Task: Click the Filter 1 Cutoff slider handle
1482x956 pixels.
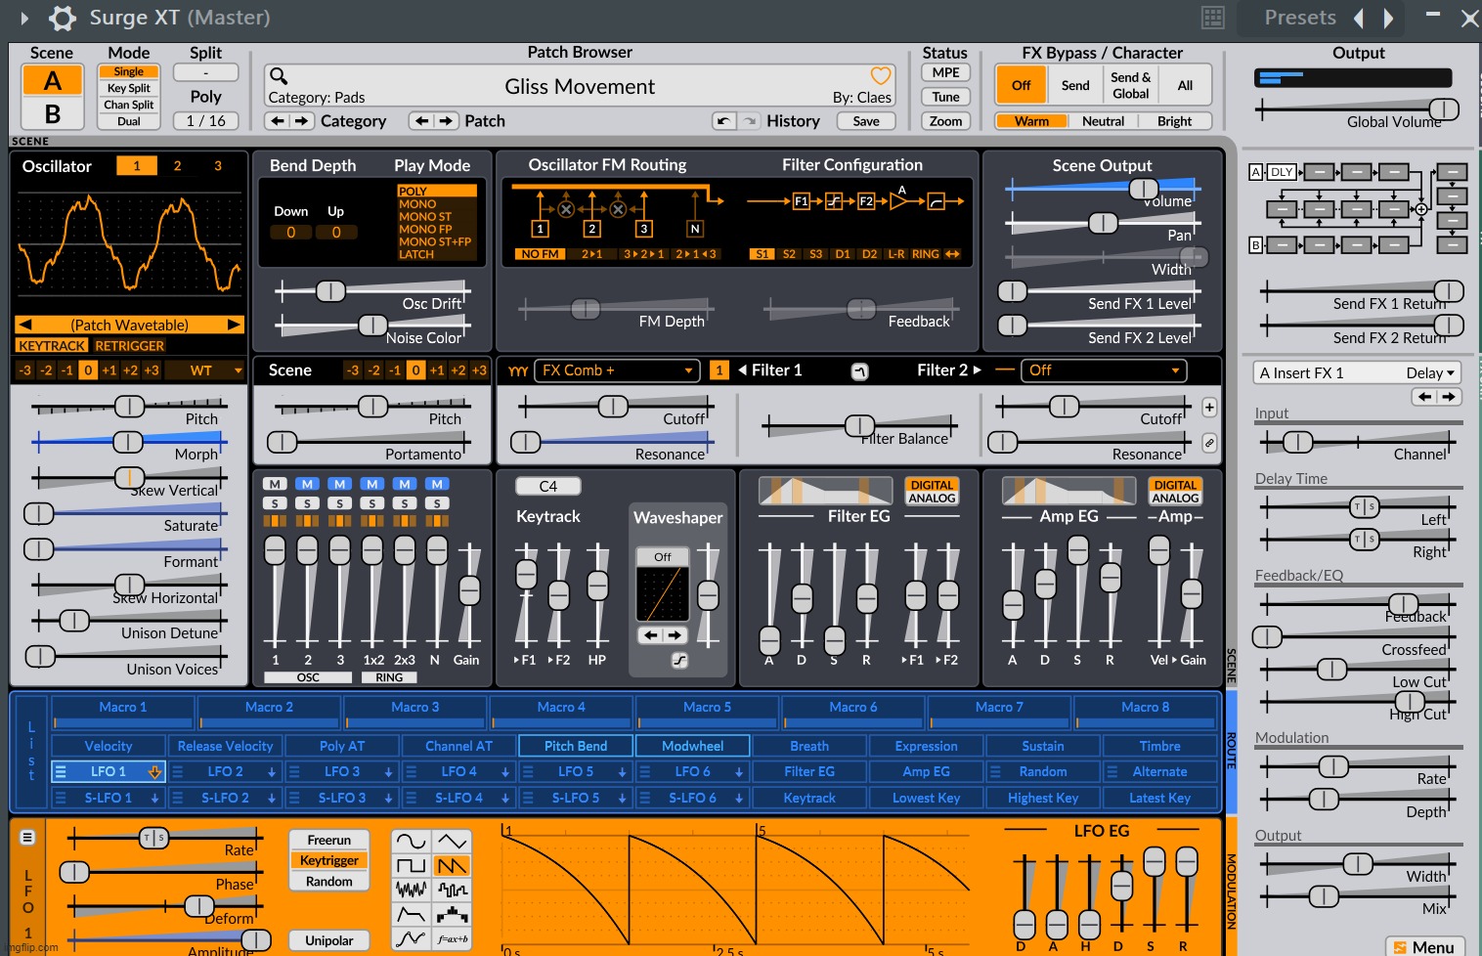Action: point(613,406)
